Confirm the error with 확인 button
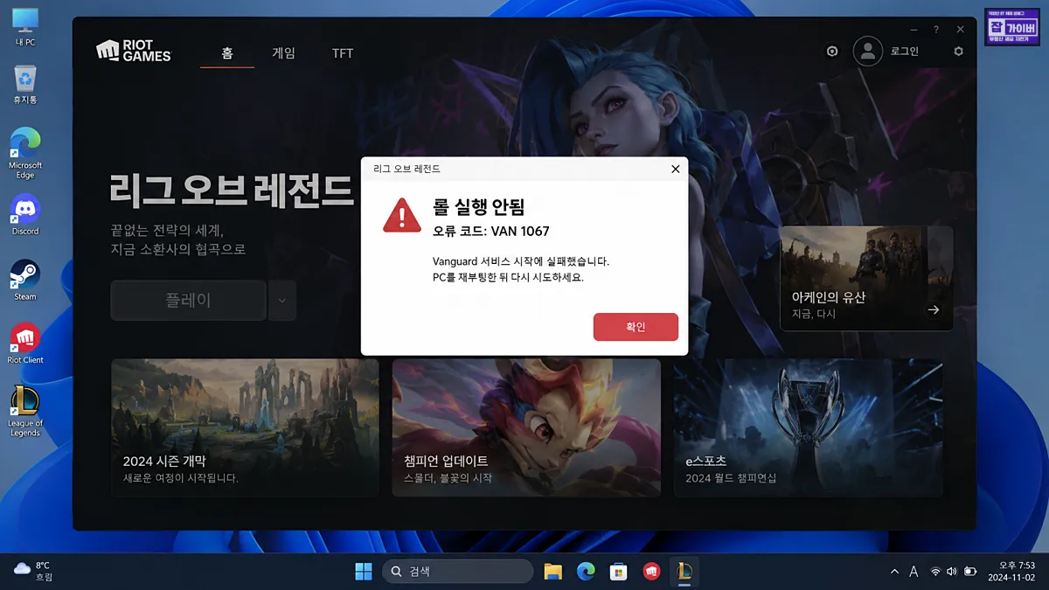The image size is (1049, 590). [636, 327]
